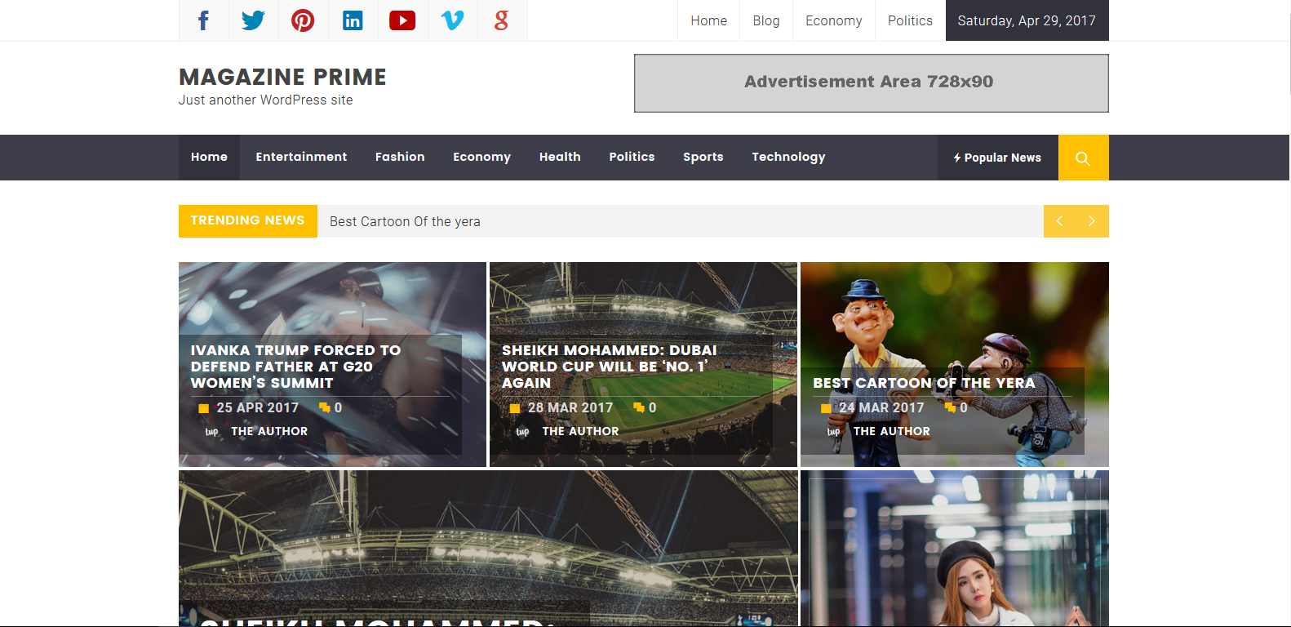This screenshot has width=1291, height=627.
Task: Open the Sports category menu
Action: 703,157
